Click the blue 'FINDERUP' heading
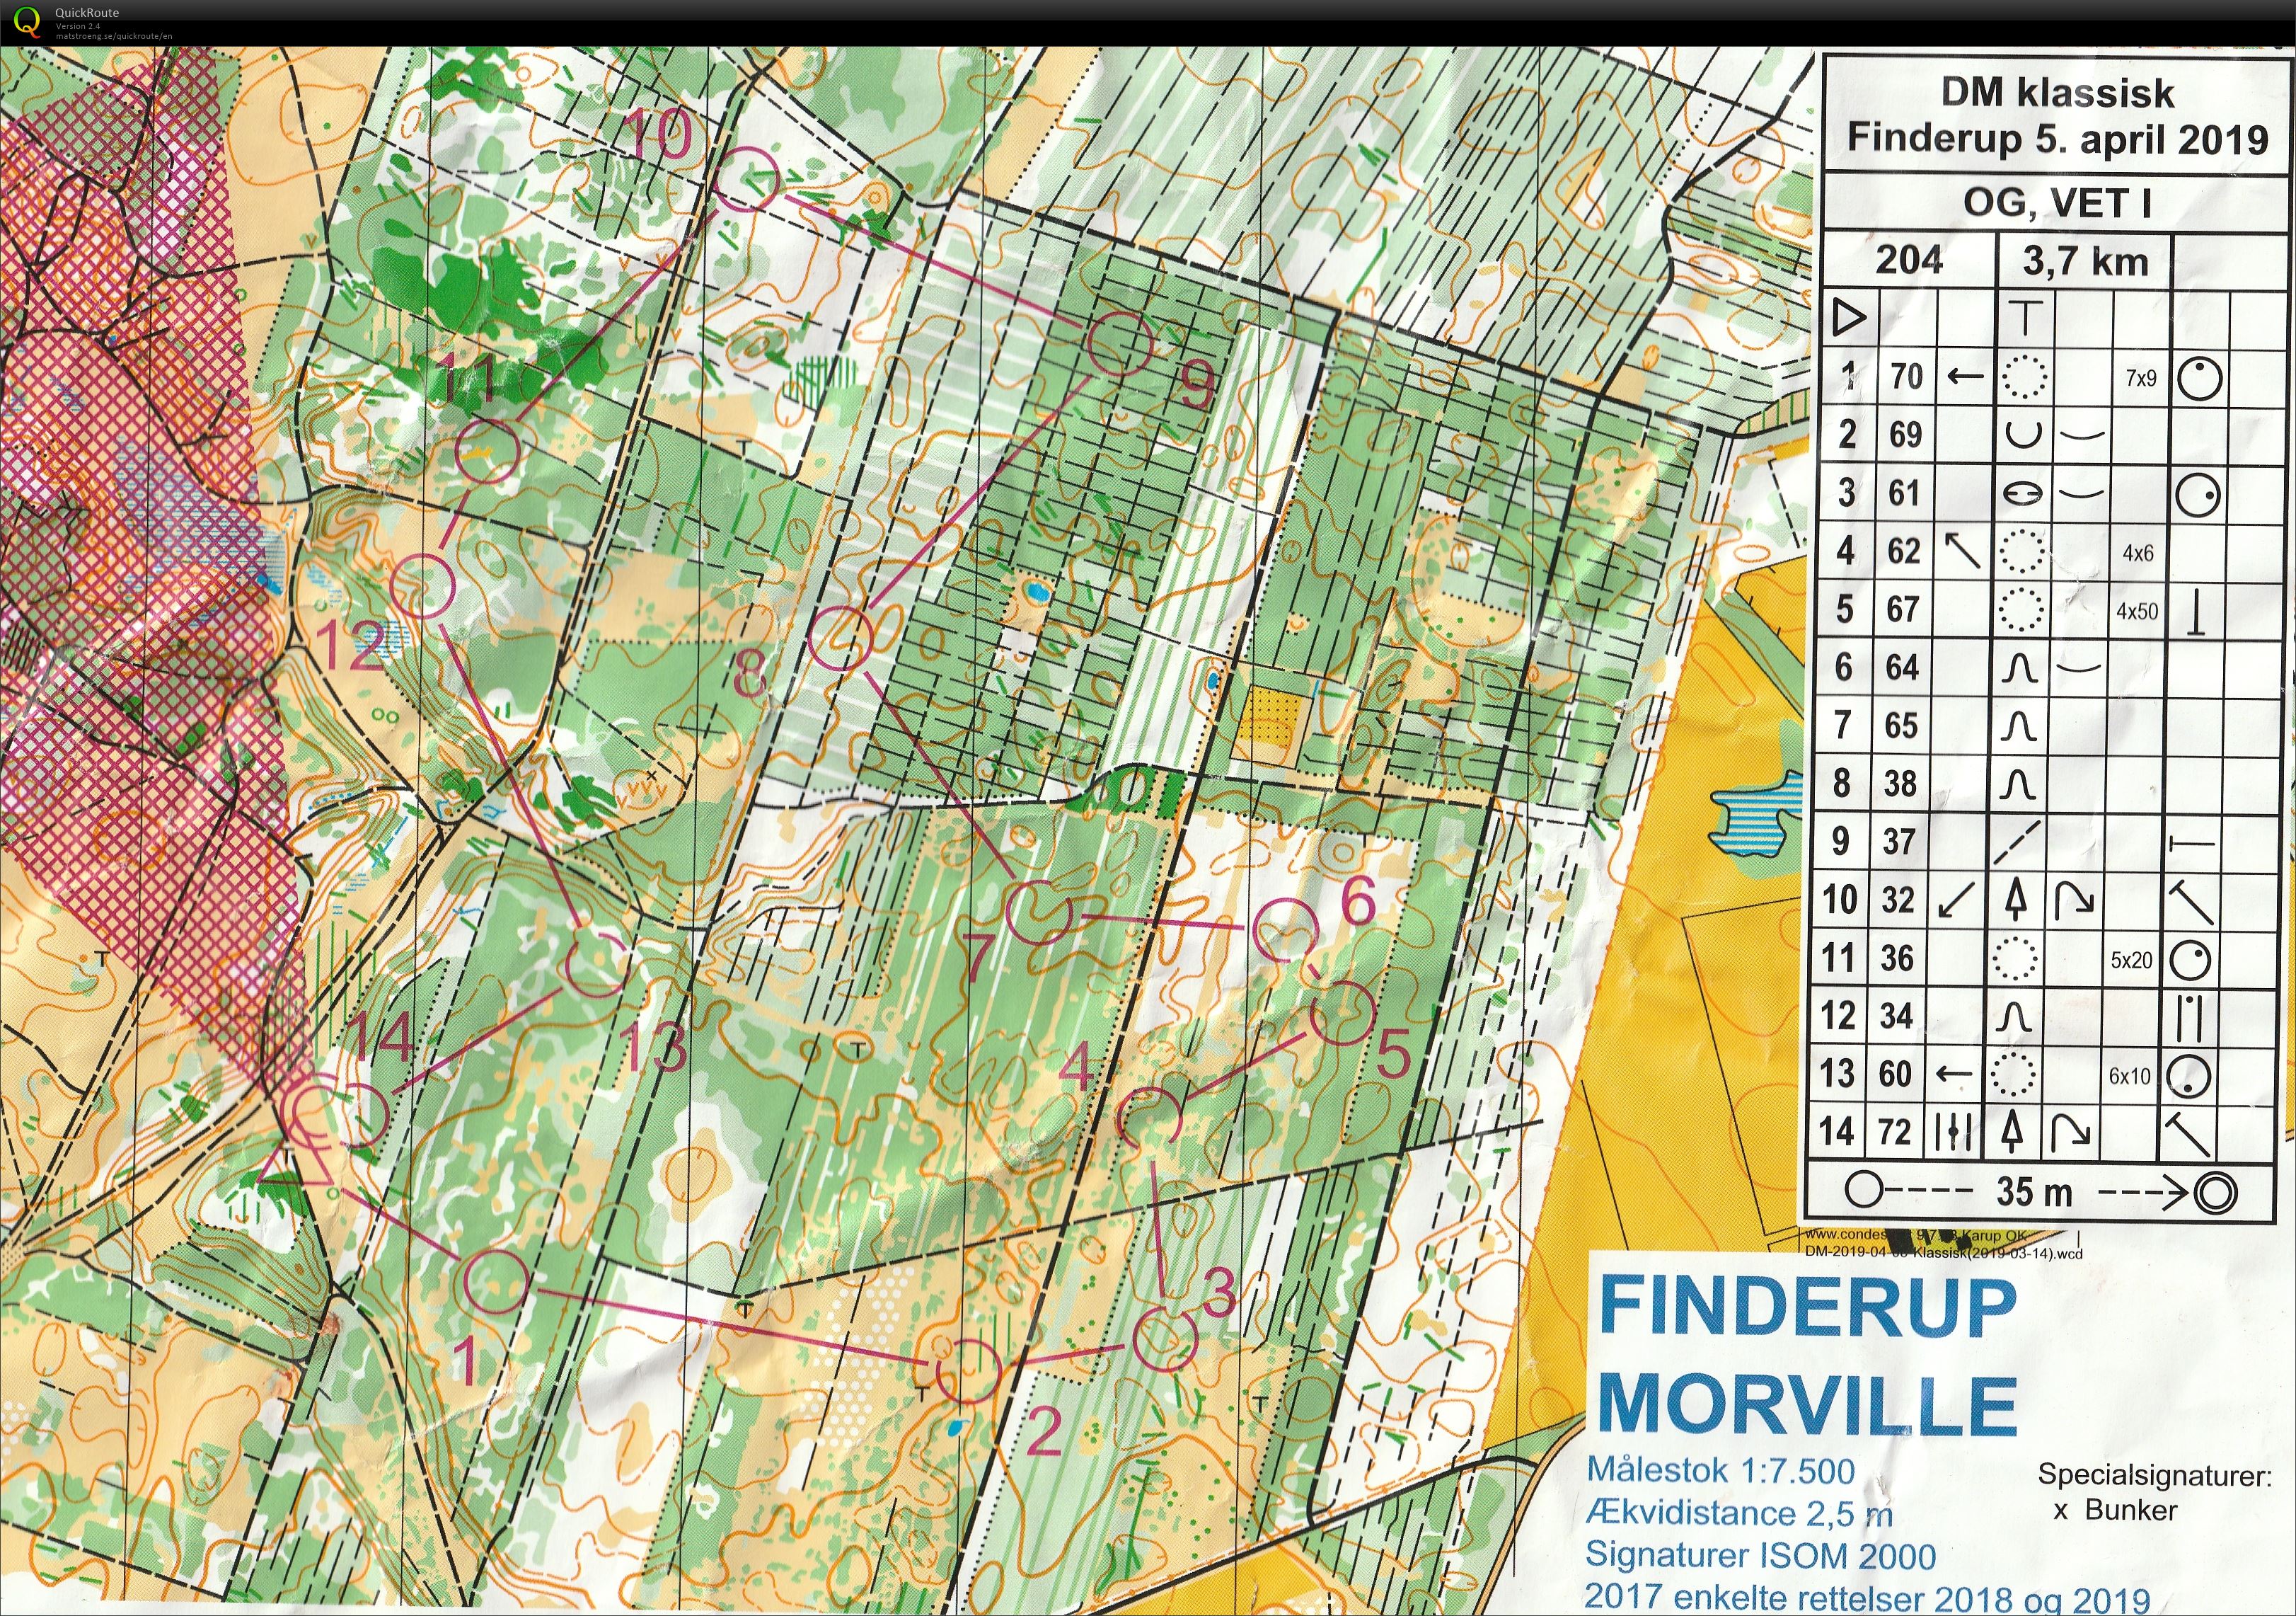Screen dimensions: 2296x1616 (x=1808, y=1306)
